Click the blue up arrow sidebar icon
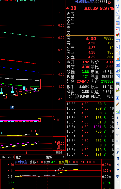Viewport: 121px width, 189px height. 118,6
